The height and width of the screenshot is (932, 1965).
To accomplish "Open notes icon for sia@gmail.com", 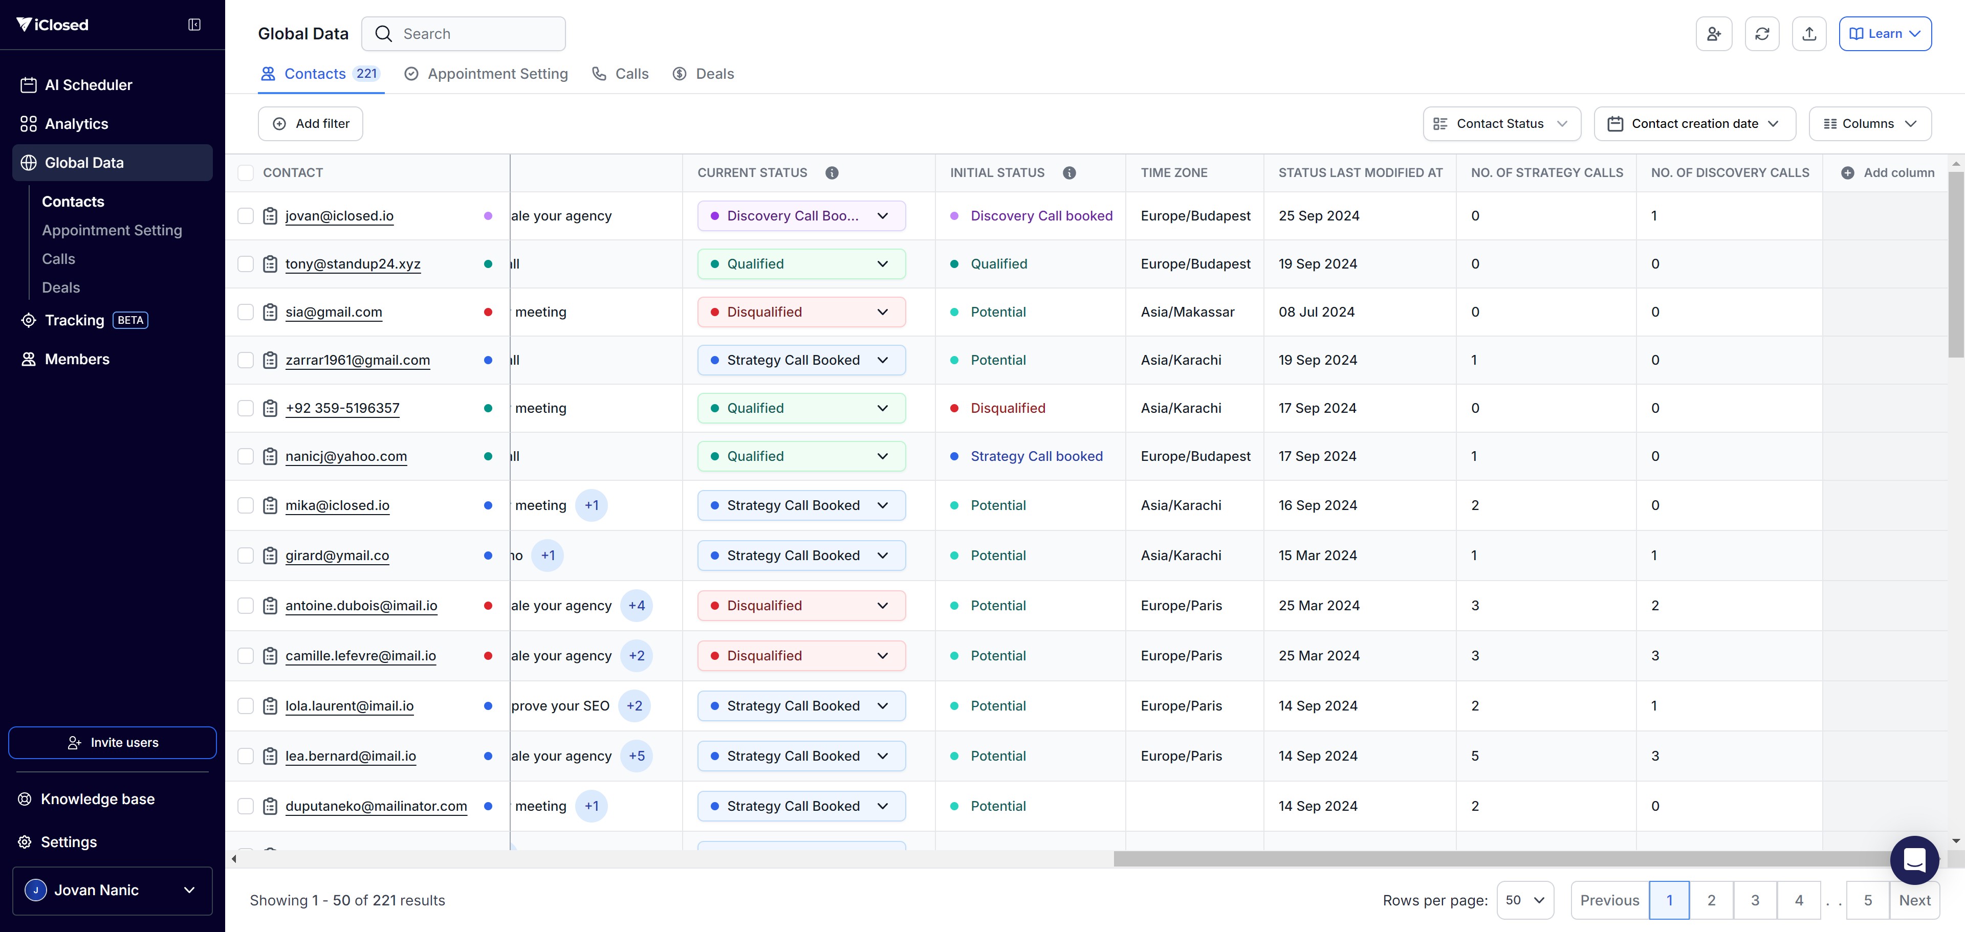I will [270, 312].
